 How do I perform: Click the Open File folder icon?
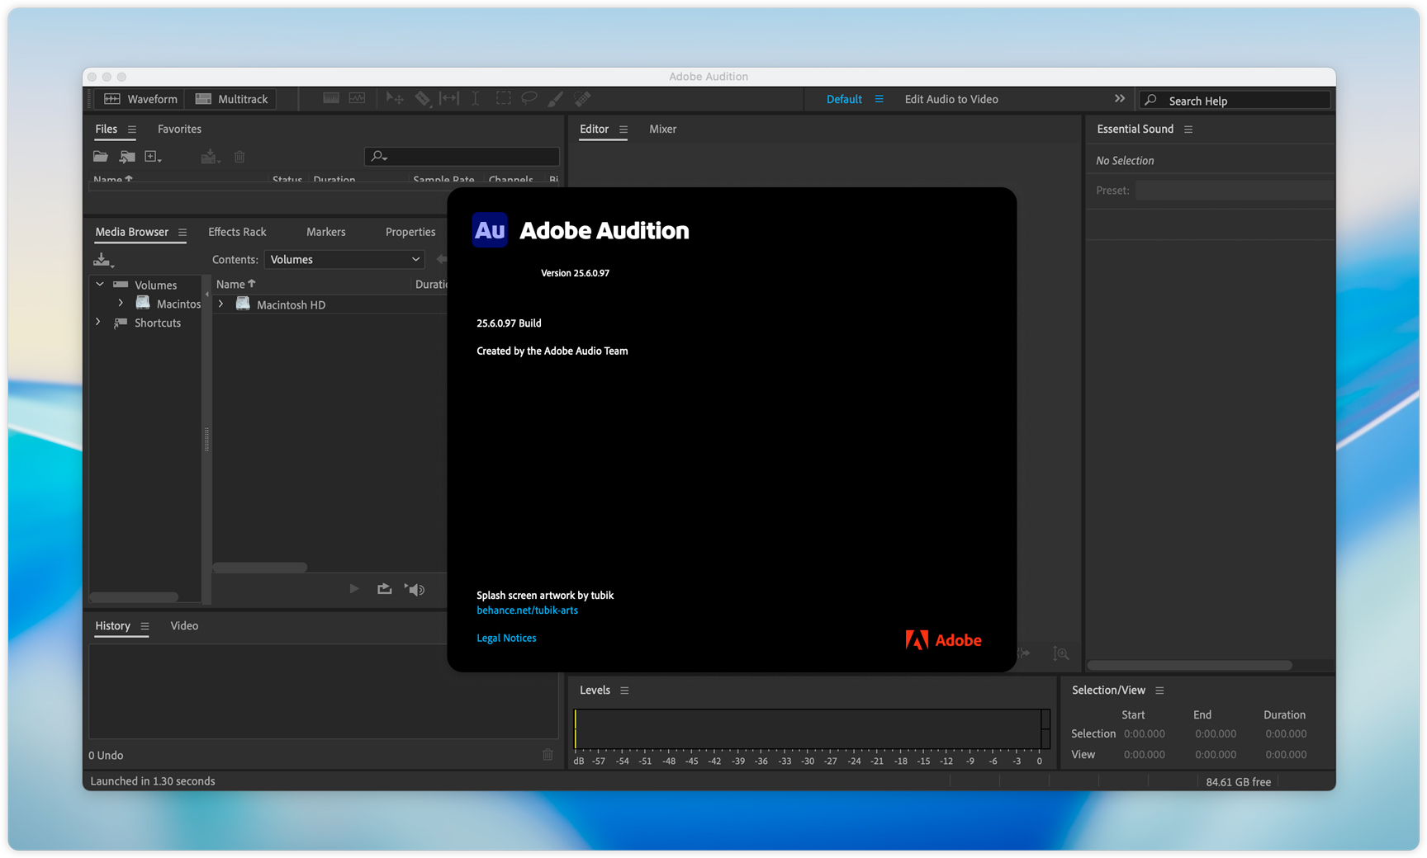point(101,157)
